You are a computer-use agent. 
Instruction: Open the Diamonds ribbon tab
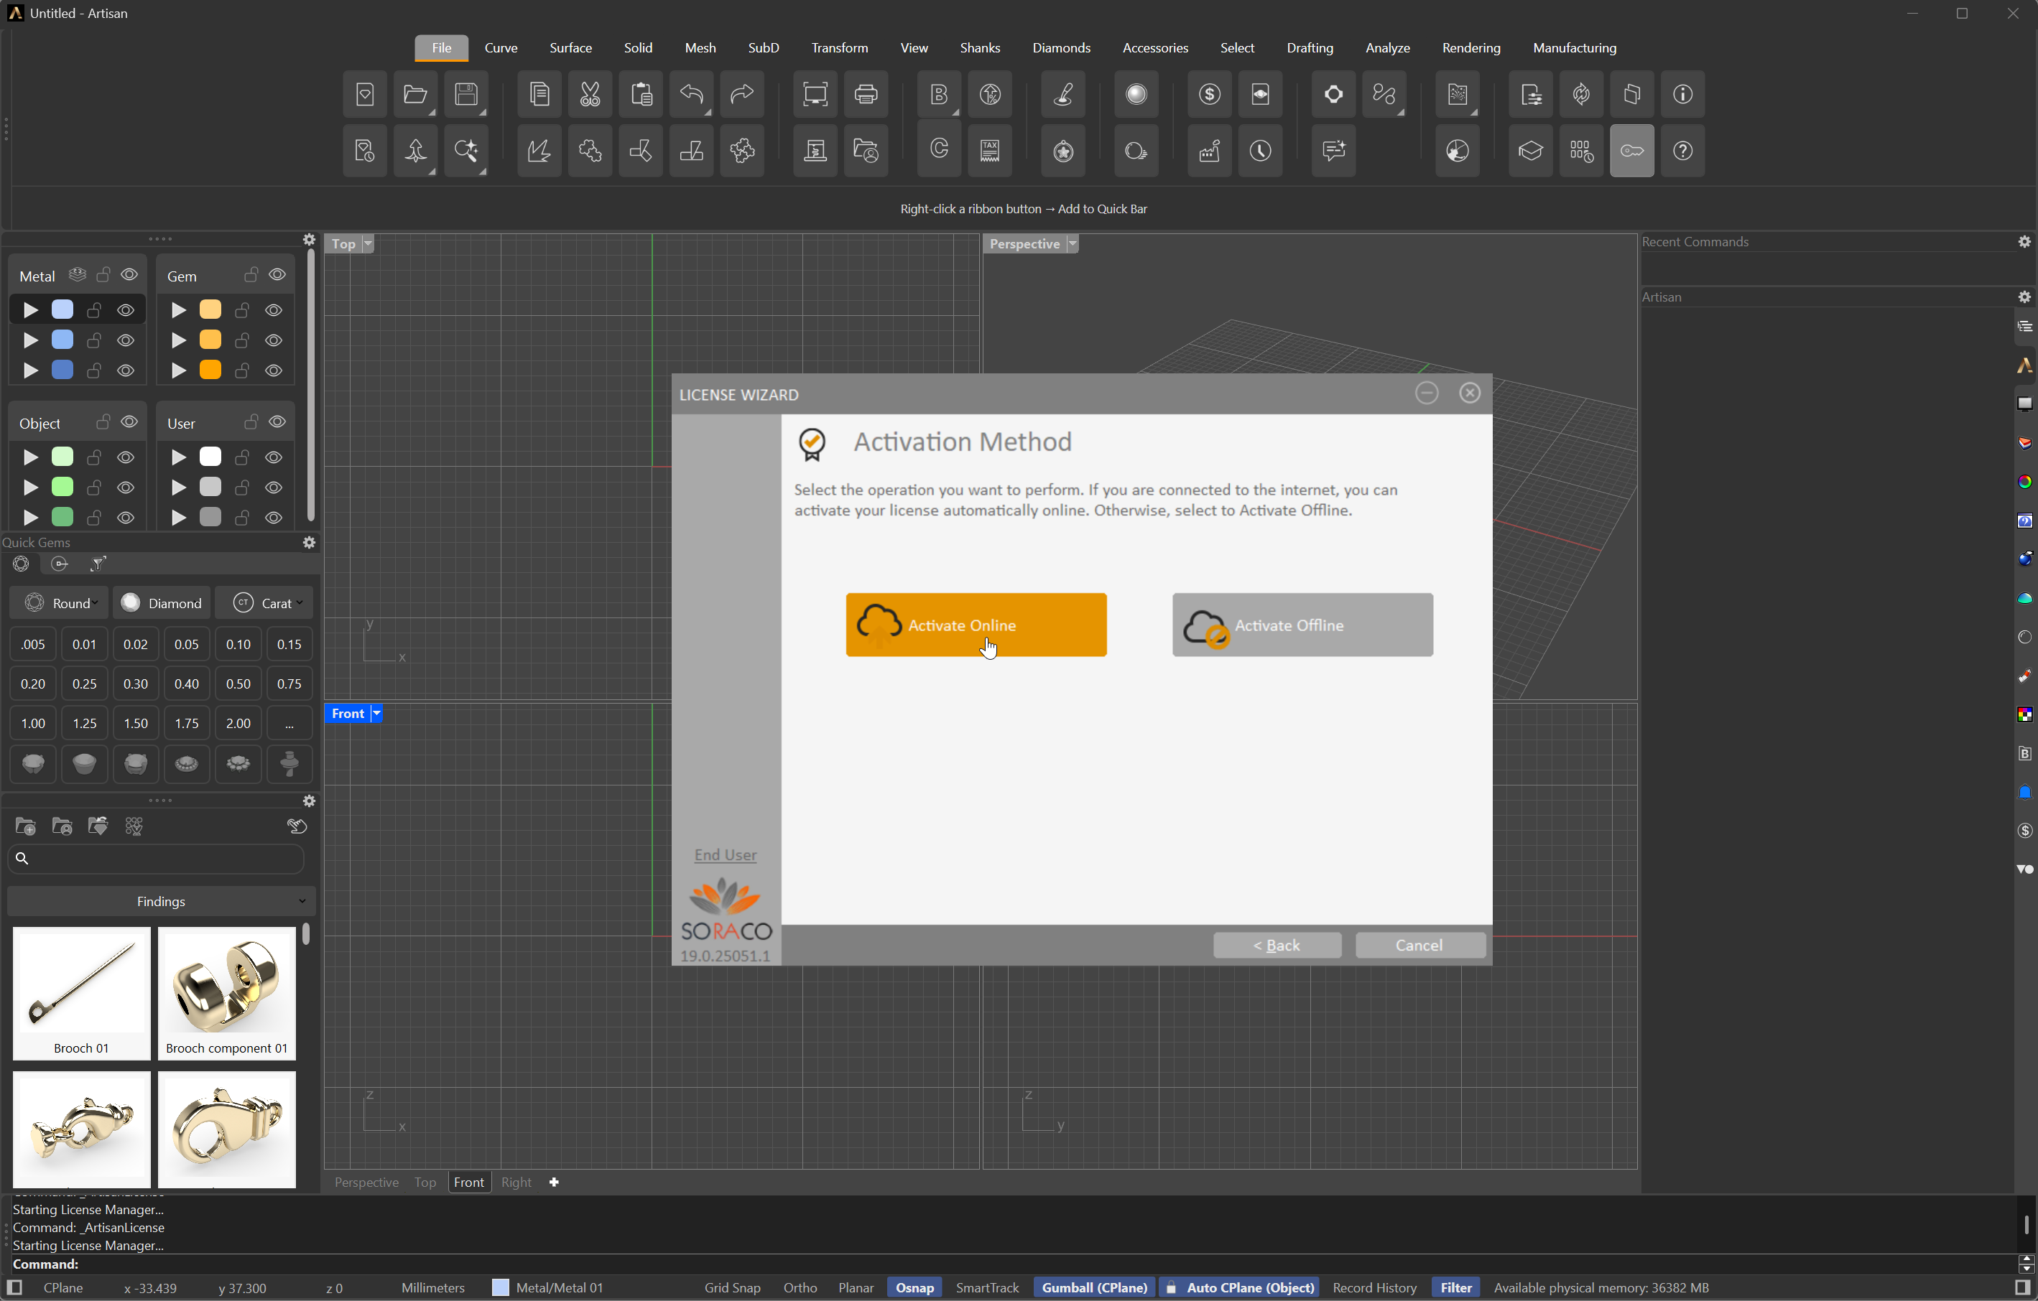pyautogui.click(x=1061, y=48)
